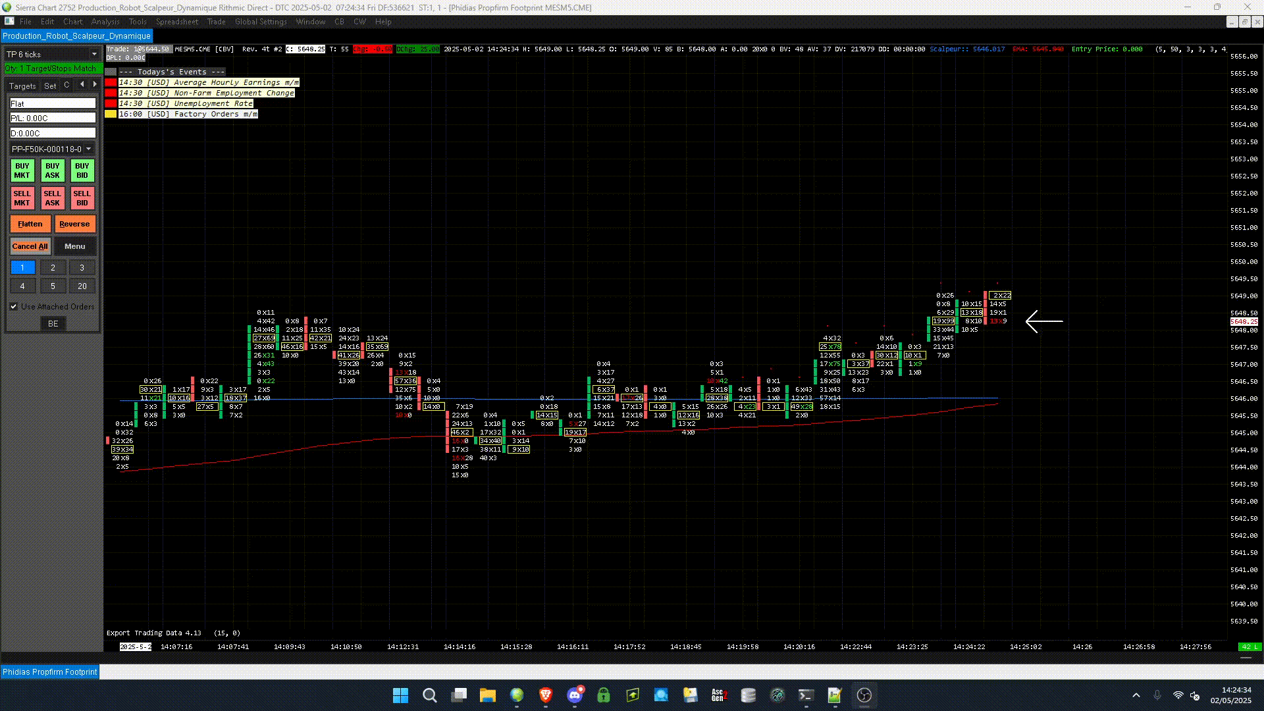Toggle Use Attached Orders checkbox
1264x711 pixels.
(14, 306)
